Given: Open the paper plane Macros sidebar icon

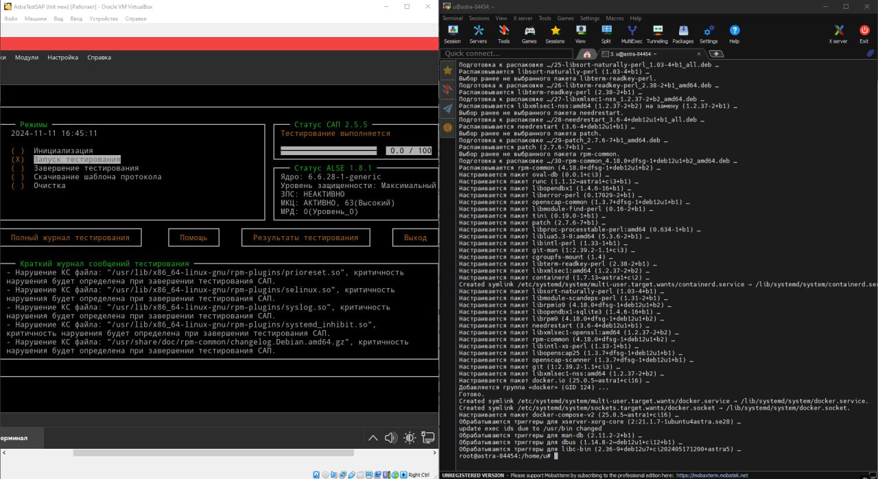Looking at the screenshot, I should coord(447,108).
